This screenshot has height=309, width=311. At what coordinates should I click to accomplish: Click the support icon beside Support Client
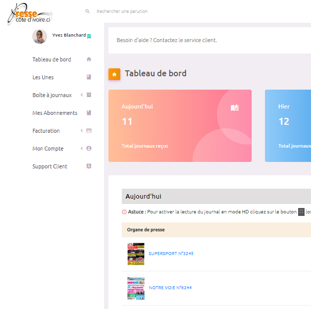89,166
